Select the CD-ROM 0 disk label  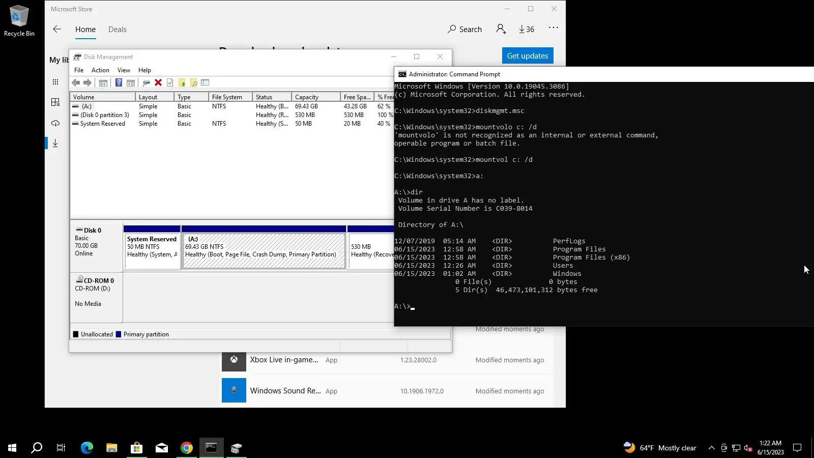coord(96,298)
